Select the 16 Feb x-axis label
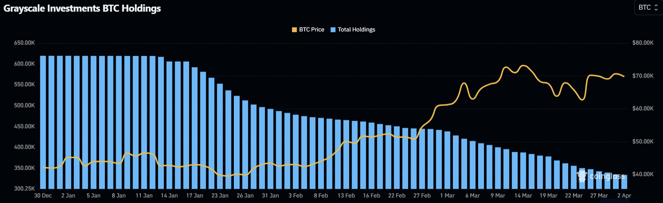The height and width of the screenshot is (203, 663). [x=371, y=196]
